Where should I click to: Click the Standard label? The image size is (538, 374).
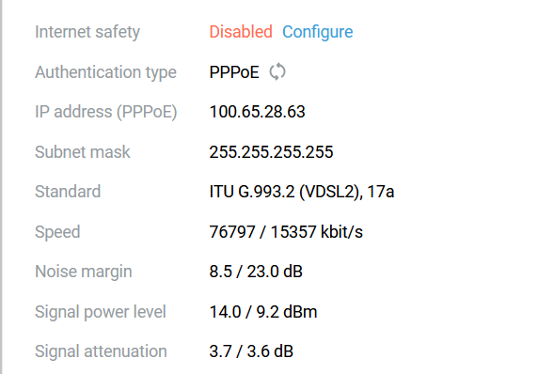pos(68,192)
